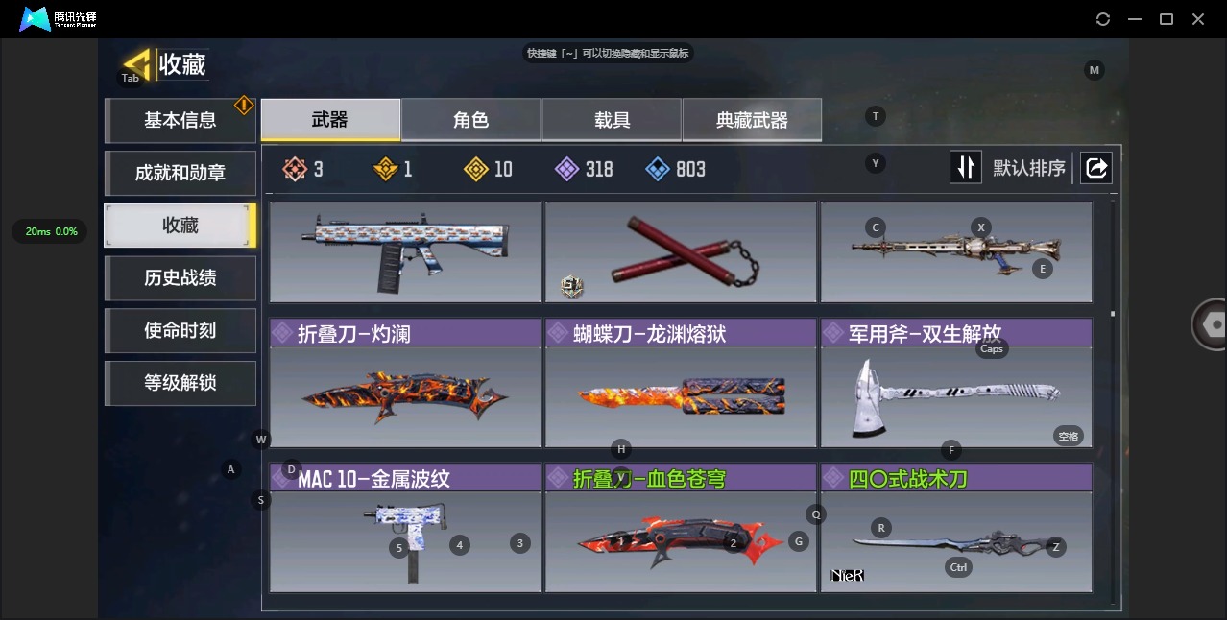Click the gold legendary icon showing 10
Image resolution: width=1227 pixels, height=620 pixels.
point(476,170)
